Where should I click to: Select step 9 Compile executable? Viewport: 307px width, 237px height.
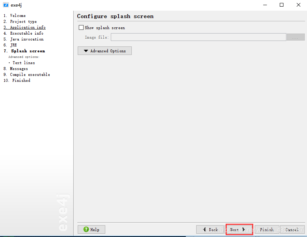tap(27, 74)
